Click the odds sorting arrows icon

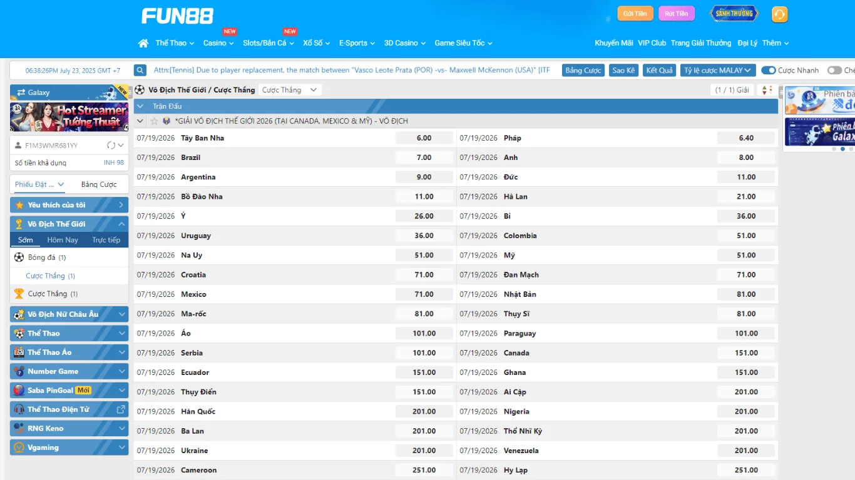pos(766,90)
